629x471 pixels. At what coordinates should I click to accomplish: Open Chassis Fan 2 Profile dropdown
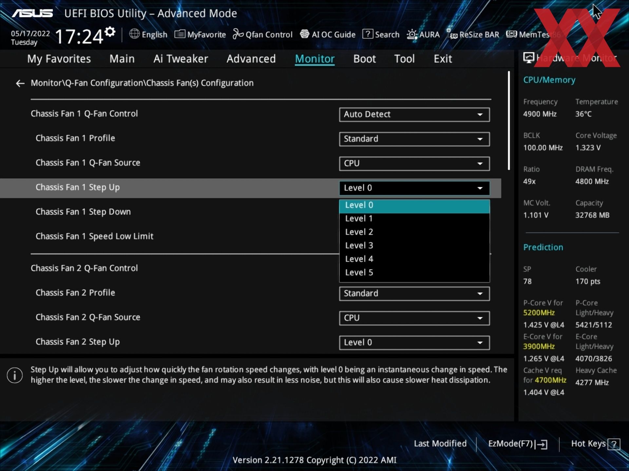(414, 293)
